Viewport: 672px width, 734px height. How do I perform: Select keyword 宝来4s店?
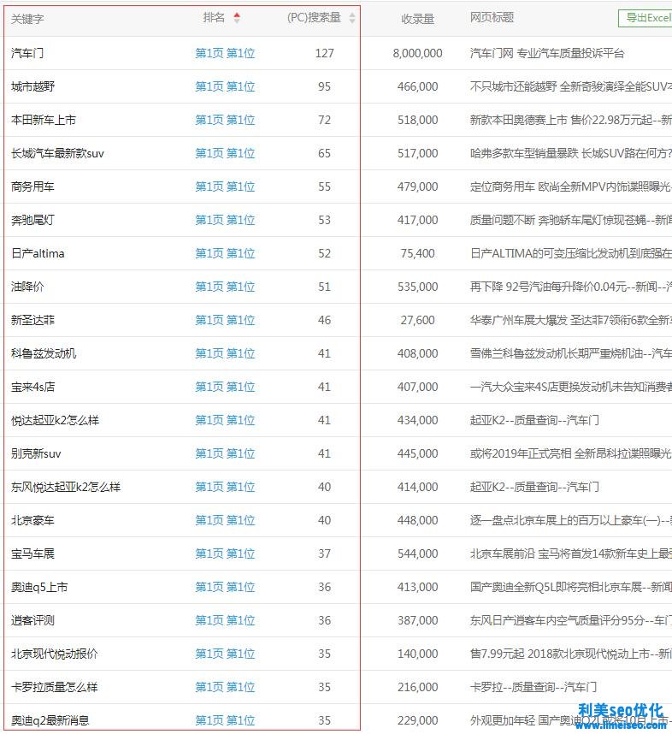pos(32,387)
